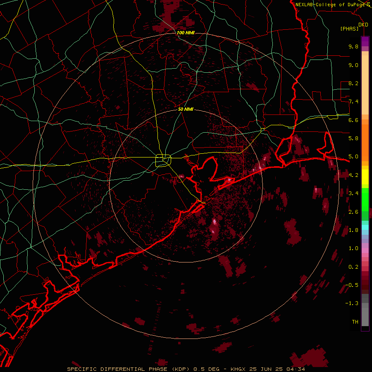The height and width of the screenshot is (372, 372).
Task: Click the 9.0 legend value
Action: tap(353, 65)
